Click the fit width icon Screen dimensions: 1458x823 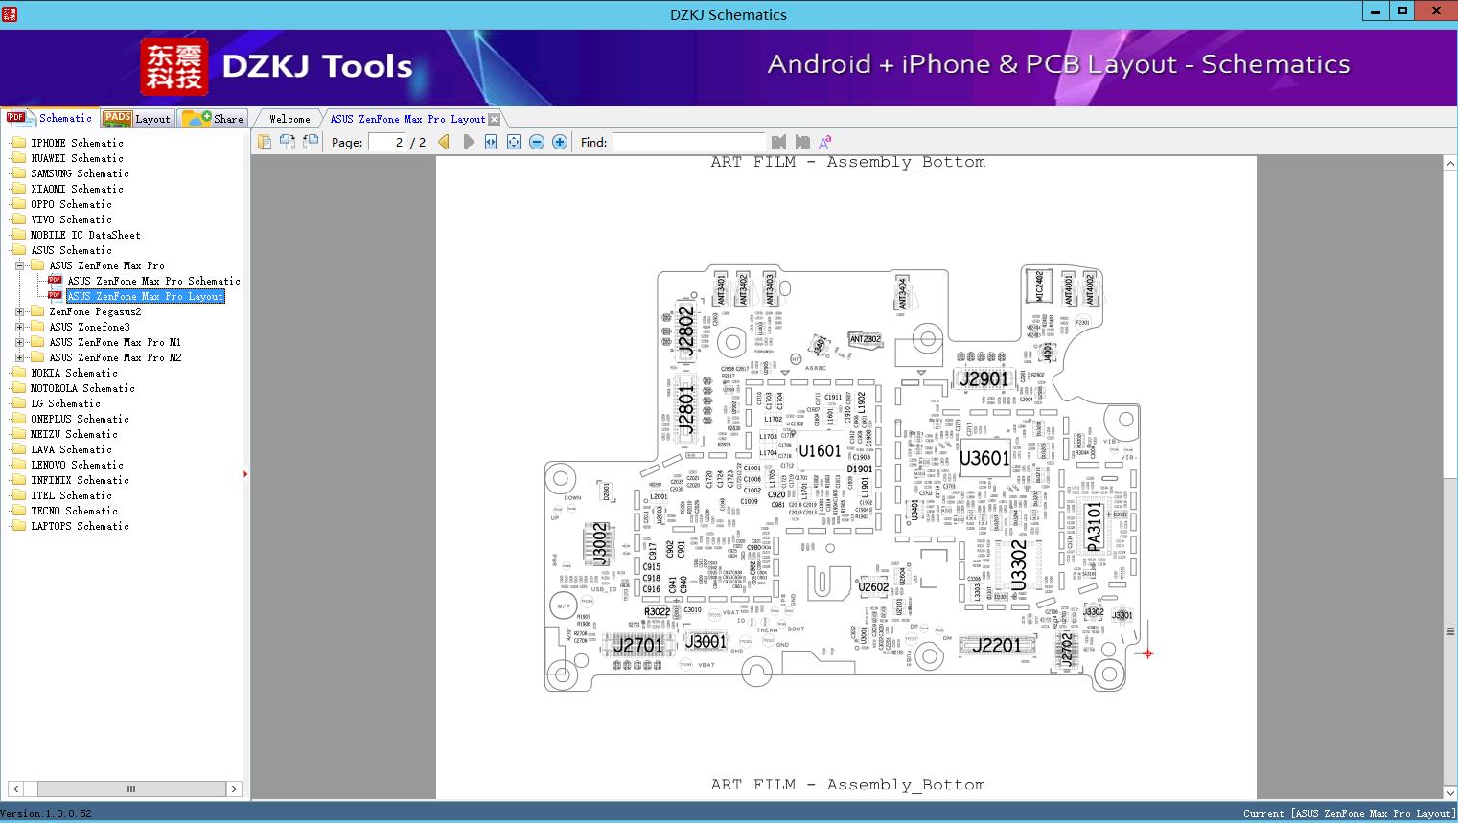491,142
